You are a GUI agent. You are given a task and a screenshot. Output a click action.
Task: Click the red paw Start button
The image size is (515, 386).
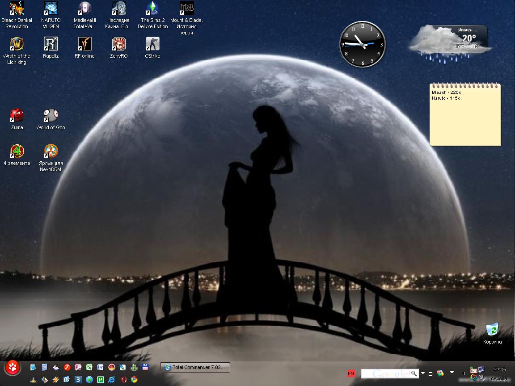point(13,368)
